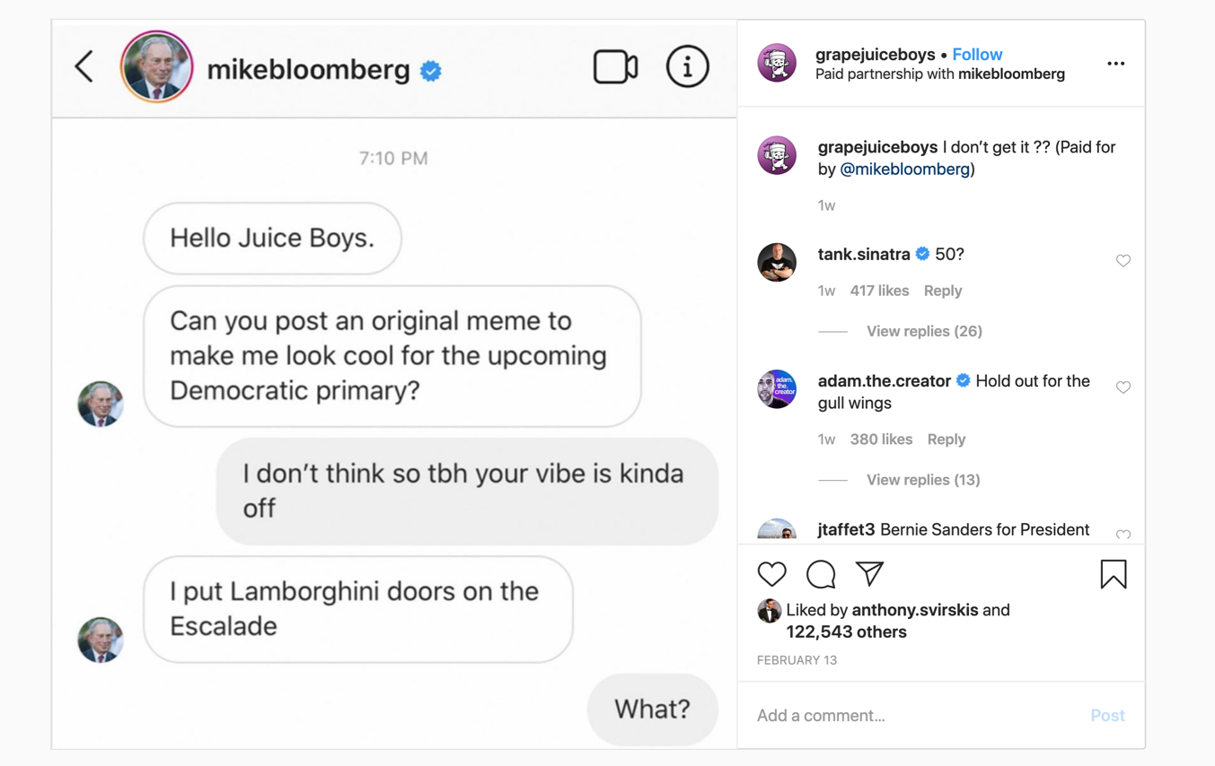Reply to tank.sinatra's comment
Image resolution: width=1215 pixels, height=766 pixels.
[x=943, y=291]
